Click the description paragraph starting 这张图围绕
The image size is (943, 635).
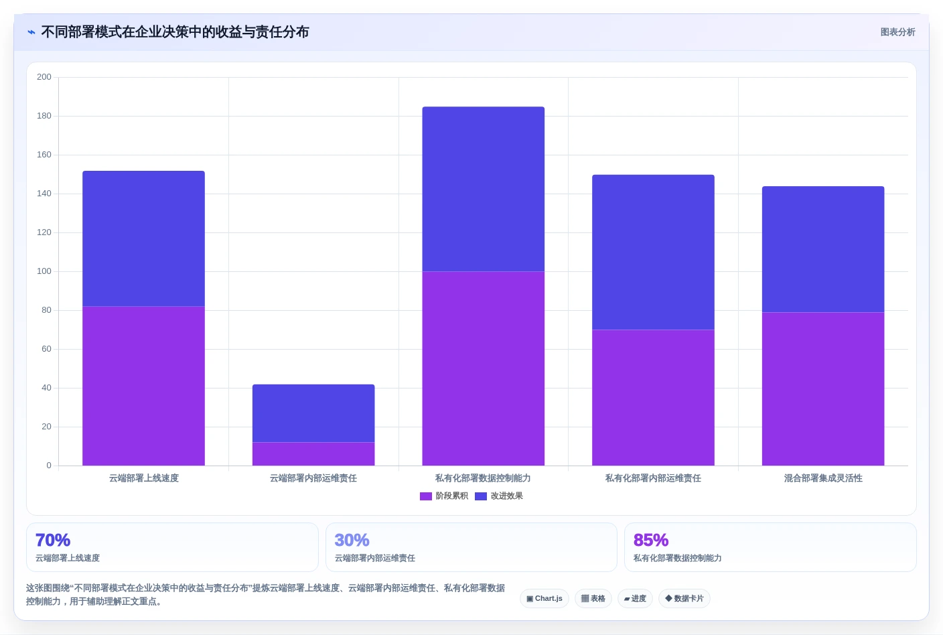266,595
